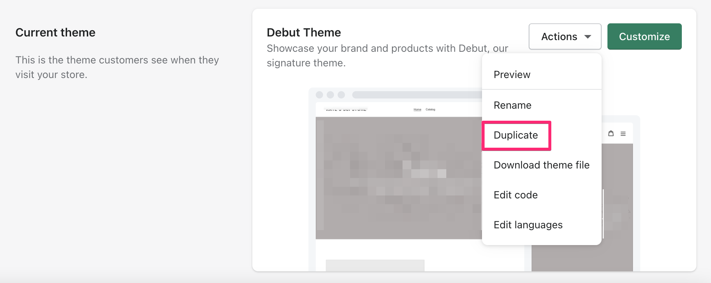Select the Home link in the theme preview

coord(417,109)
